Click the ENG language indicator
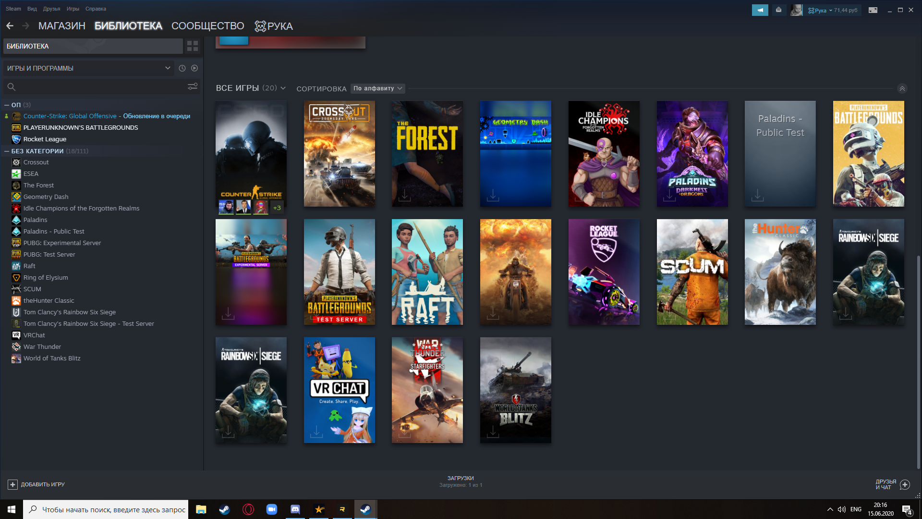Viewport: 922px width, 519px height. pyautogui.click(x=856, y=509)
